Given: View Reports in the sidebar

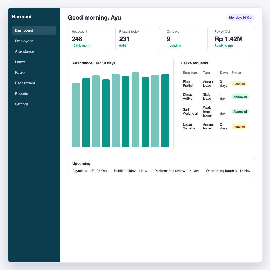Looking at the screenshot, I should point(34,94).
